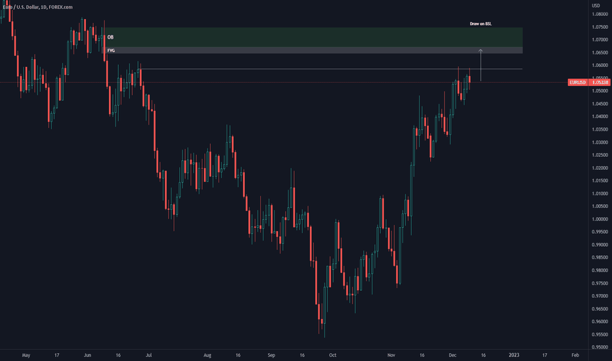Screen dimensions: 612x361
Task: Click the Euro / U.S. Dollar symbol title
Action: 37,7
